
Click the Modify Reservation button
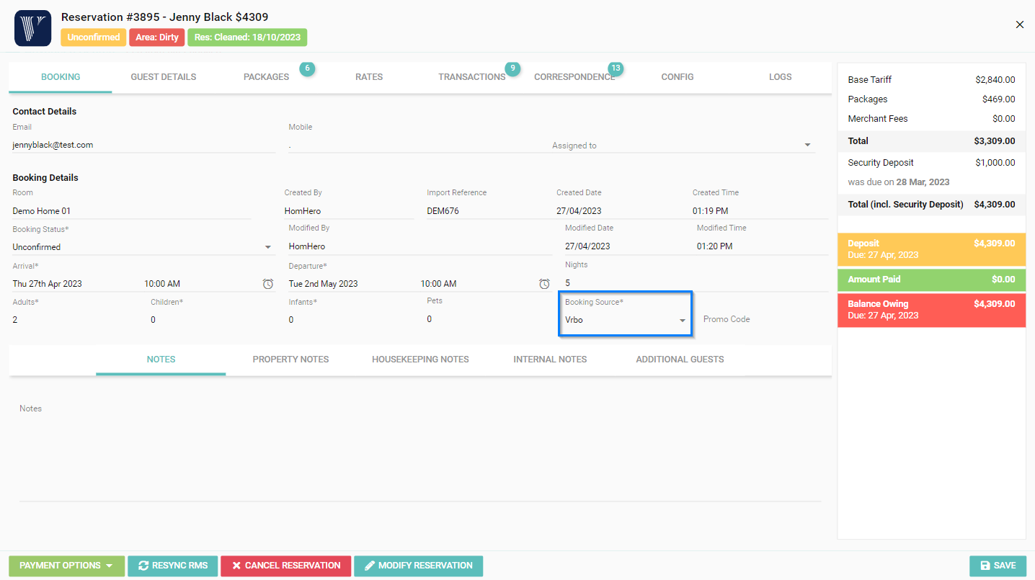[x=418, y=566]
